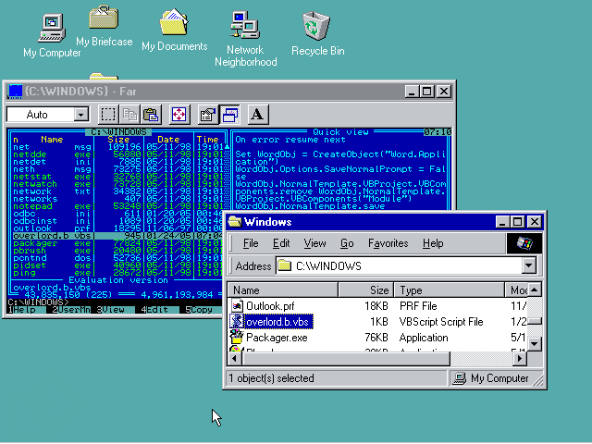Click the Far window title bar icon

coord(16,92)
